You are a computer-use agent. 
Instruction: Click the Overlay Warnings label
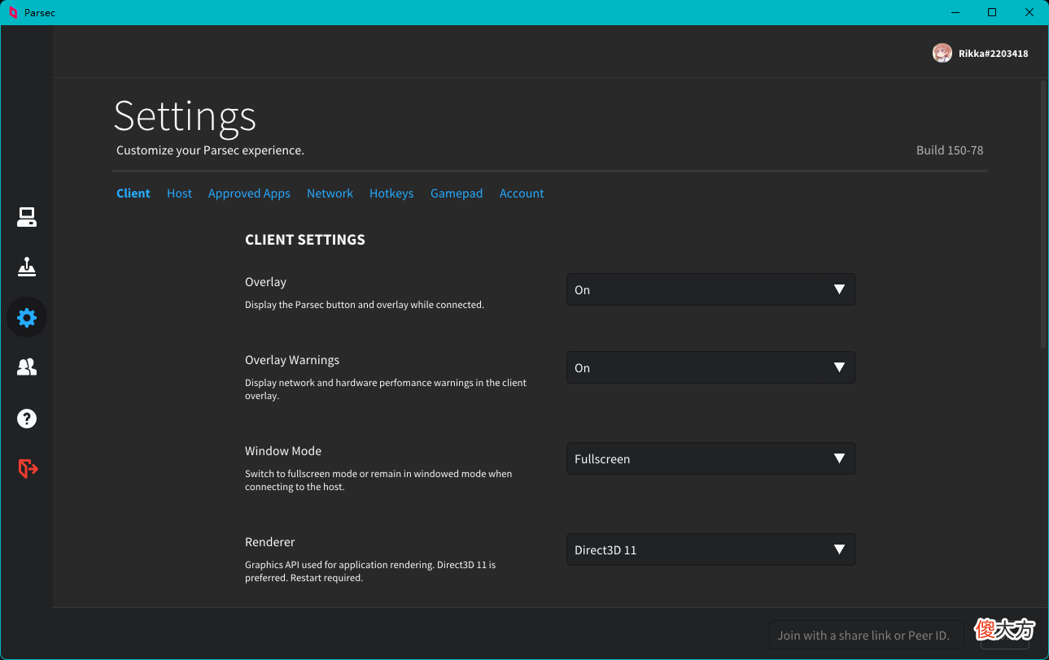(x=292, y=360)
